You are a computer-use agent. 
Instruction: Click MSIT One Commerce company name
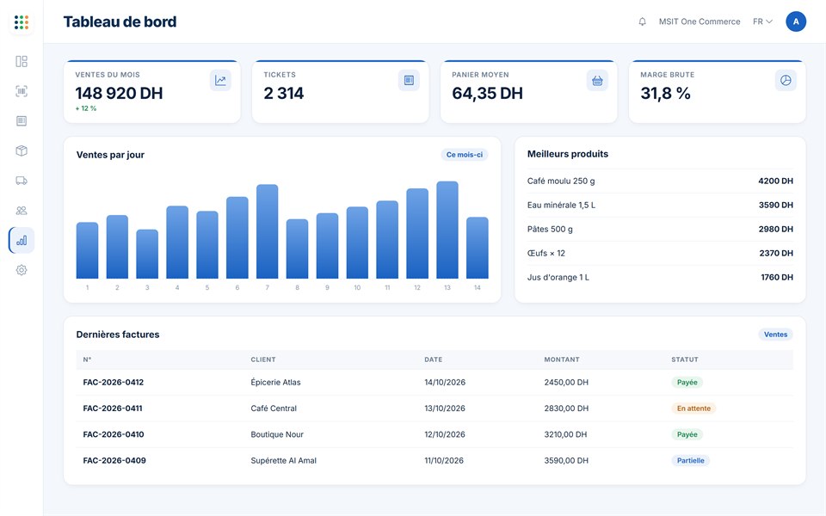pos(700,21)
